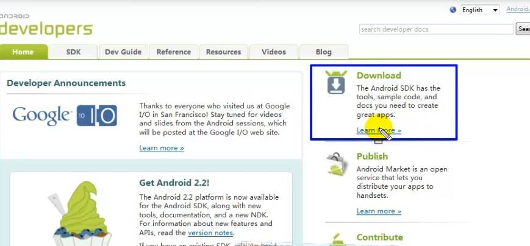Open the Android link at top right
Screen dimensions: 530x246
tap(518, 9)
